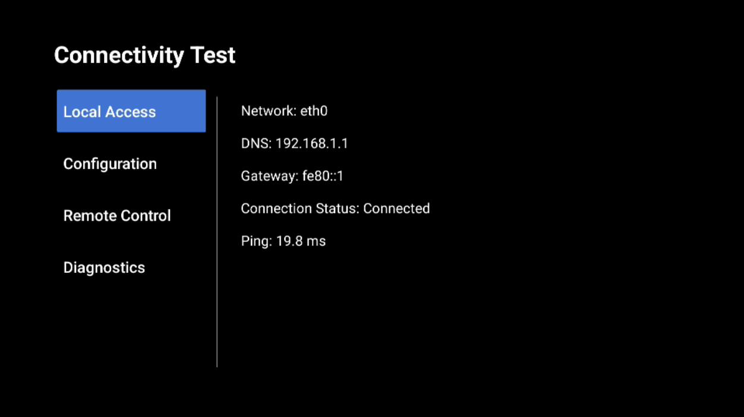Viewport: 744px width, 417px height.
Task: Select the Local Access menu item
Action: pos(131,111)
